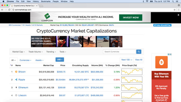Go back with browser back arrow

(x=2, y=10)
